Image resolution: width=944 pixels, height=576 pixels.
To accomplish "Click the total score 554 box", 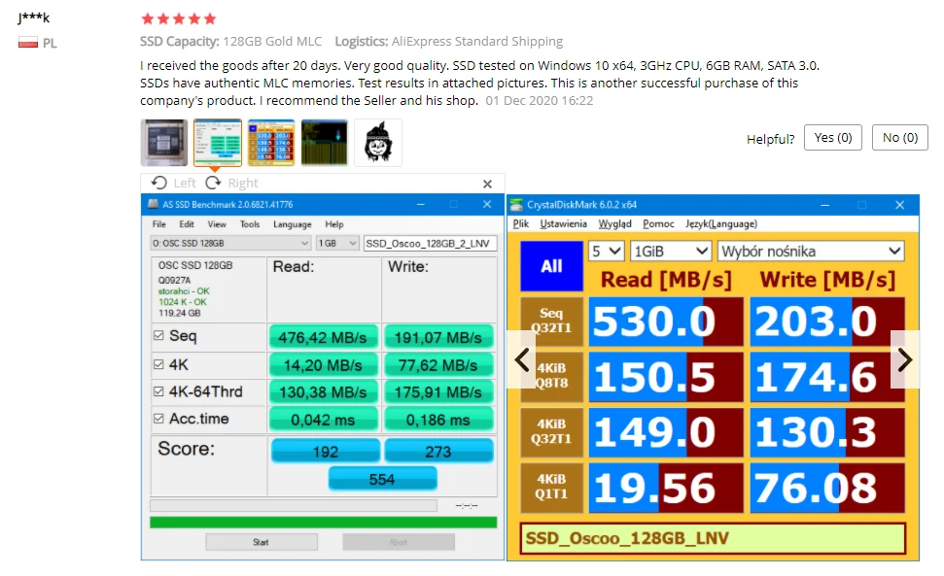I will click(x=382, y=479).
